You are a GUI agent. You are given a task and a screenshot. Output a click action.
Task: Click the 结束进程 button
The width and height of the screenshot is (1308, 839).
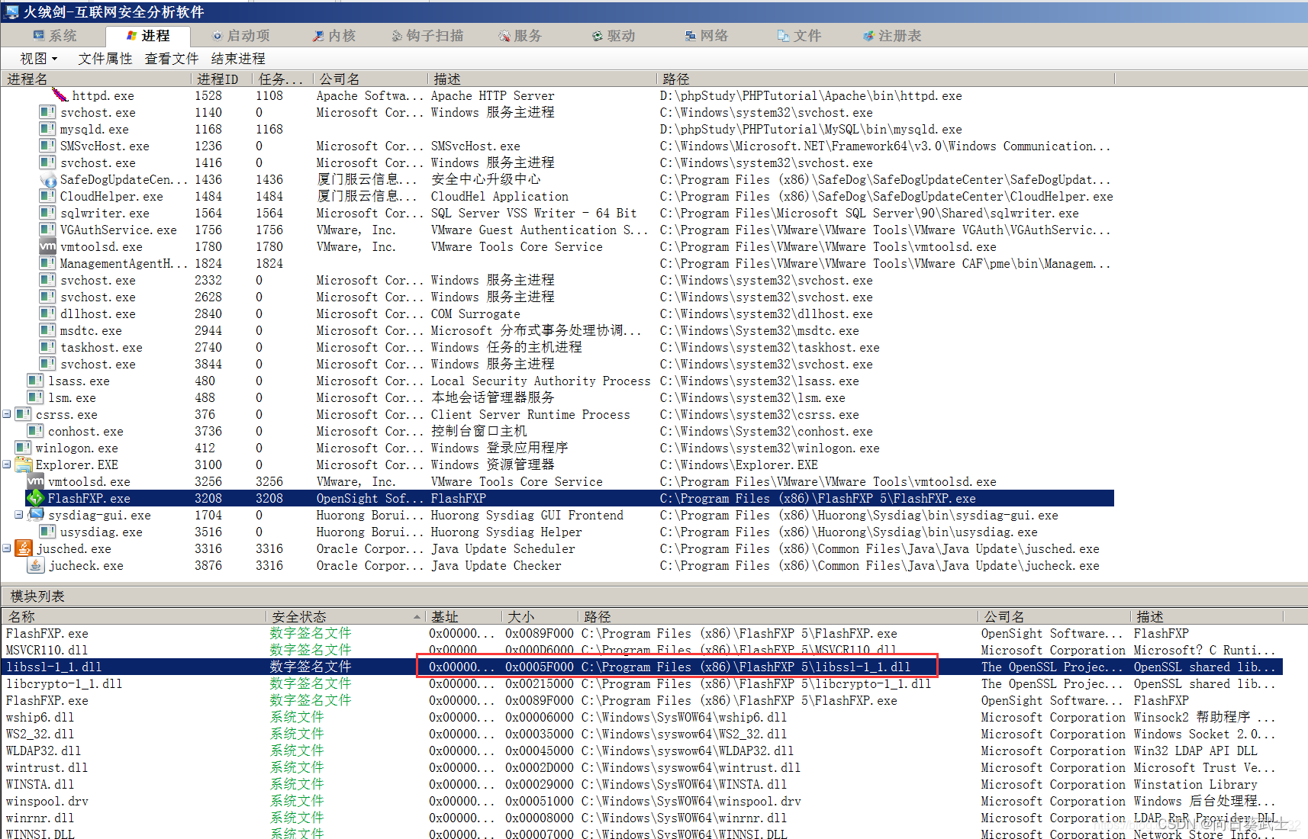[238, 59]
